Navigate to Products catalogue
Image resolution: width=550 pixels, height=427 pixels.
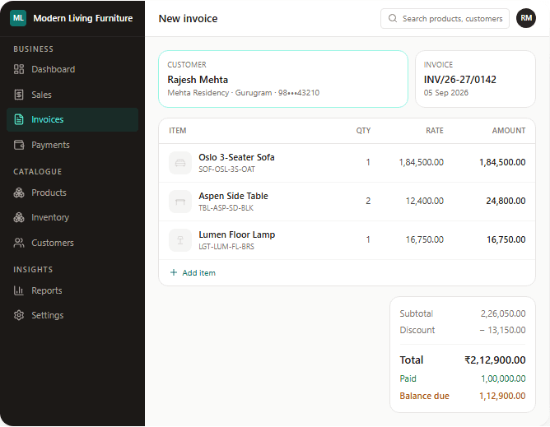[72, 193]
